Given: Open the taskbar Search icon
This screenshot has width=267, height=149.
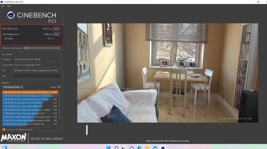Looking at the screenshot, I should [116, 147].
